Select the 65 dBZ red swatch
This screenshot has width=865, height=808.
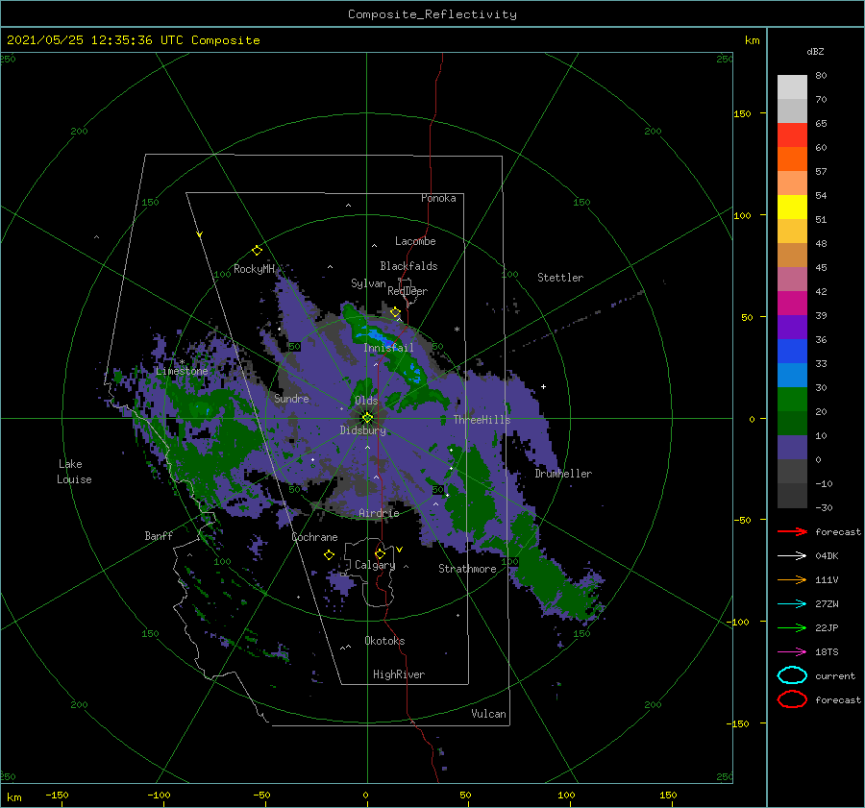(792, 135)
